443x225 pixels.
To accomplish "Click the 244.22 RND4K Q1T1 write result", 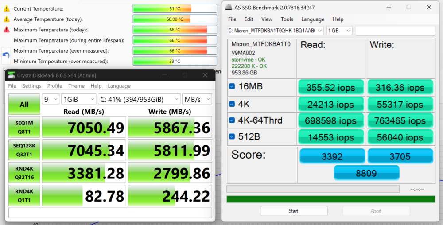I will [170, 196].
